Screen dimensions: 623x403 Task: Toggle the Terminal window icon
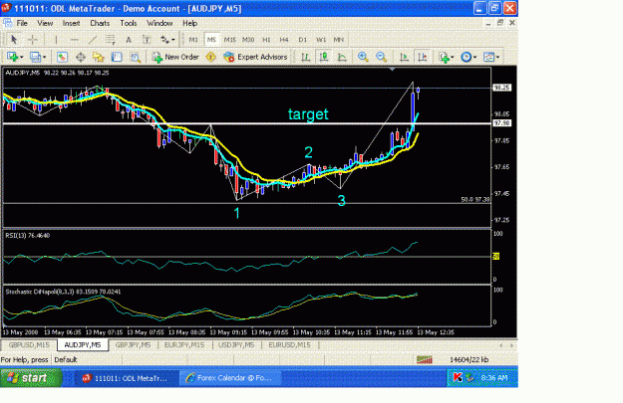tap(117, 57)
